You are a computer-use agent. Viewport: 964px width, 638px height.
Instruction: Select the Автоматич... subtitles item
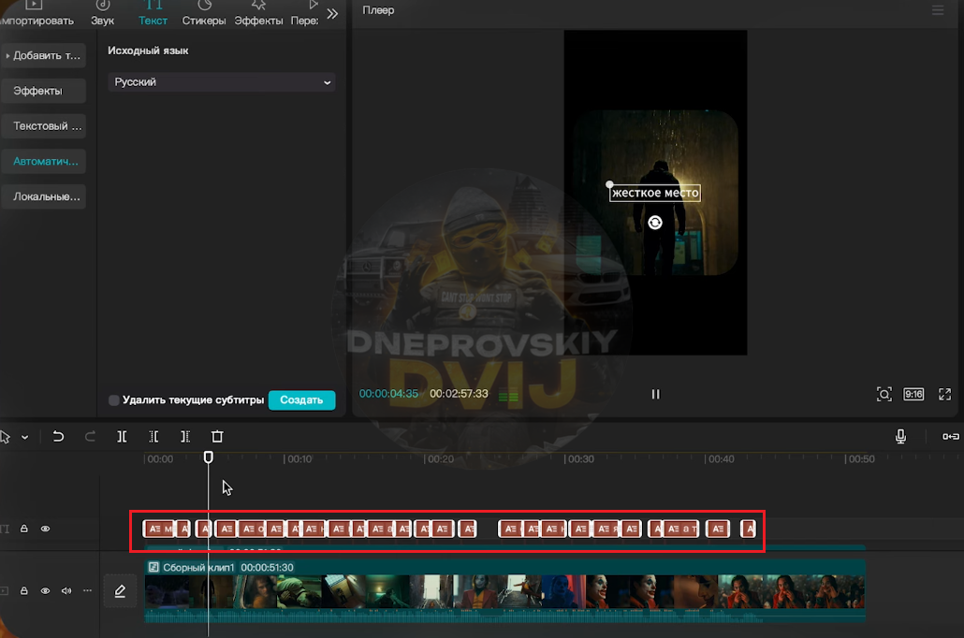pyautogui.click(x=44, y=161)
